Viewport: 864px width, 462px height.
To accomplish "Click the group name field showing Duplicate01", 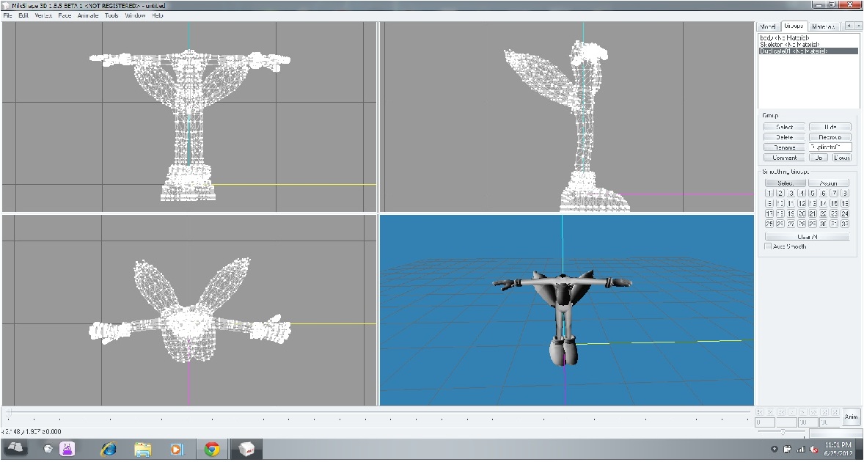I will coord(829,147).
